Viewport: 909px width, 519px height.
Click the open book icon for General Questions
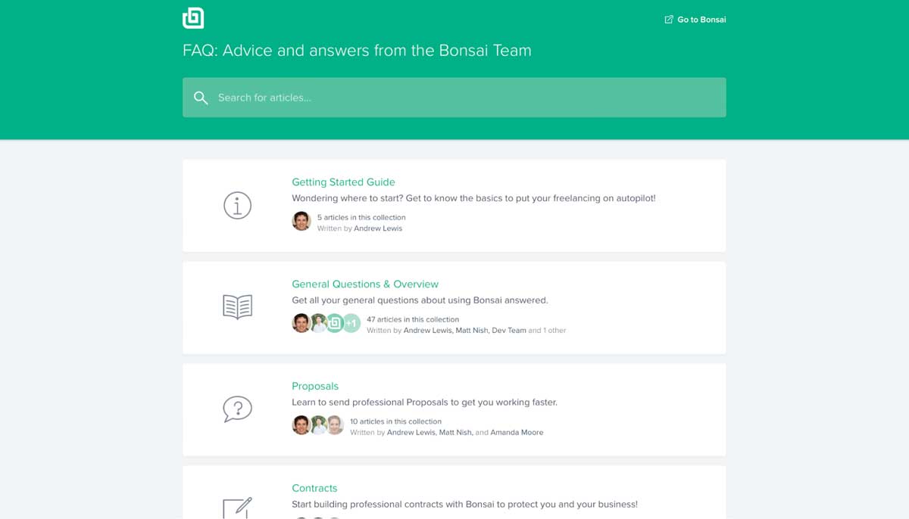(237, 306)
